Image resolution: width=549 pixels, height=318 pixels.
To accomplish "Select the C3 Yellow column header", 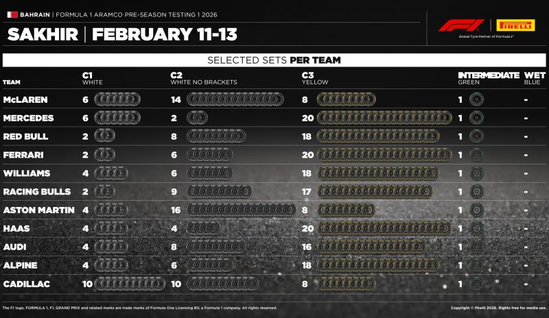I will click(315, 78).
